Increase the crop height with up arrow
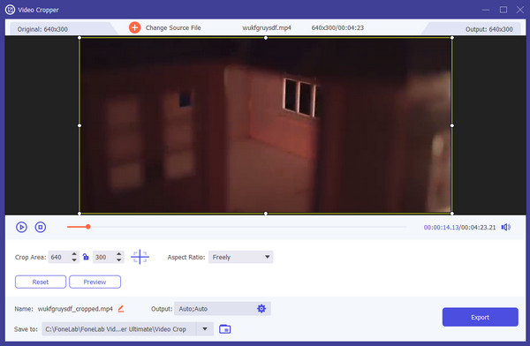The image size is (530, 346). point(119,253)
